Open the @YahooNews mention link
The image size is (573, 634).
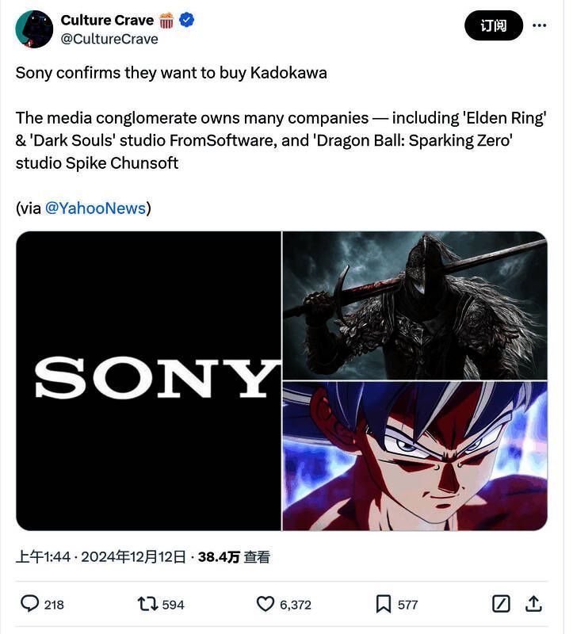[x=95, y=208]
